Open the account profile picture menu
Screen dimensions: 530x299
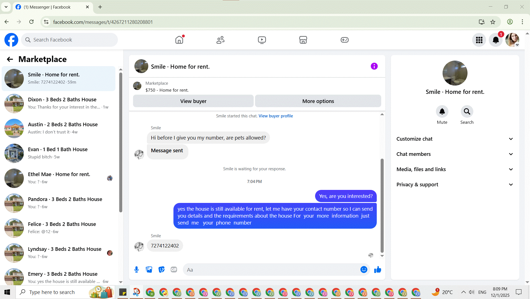click(512, 40)
